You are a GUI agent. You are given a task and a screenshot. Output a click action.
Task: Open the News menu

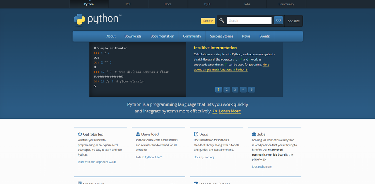(x=246, y=36)
